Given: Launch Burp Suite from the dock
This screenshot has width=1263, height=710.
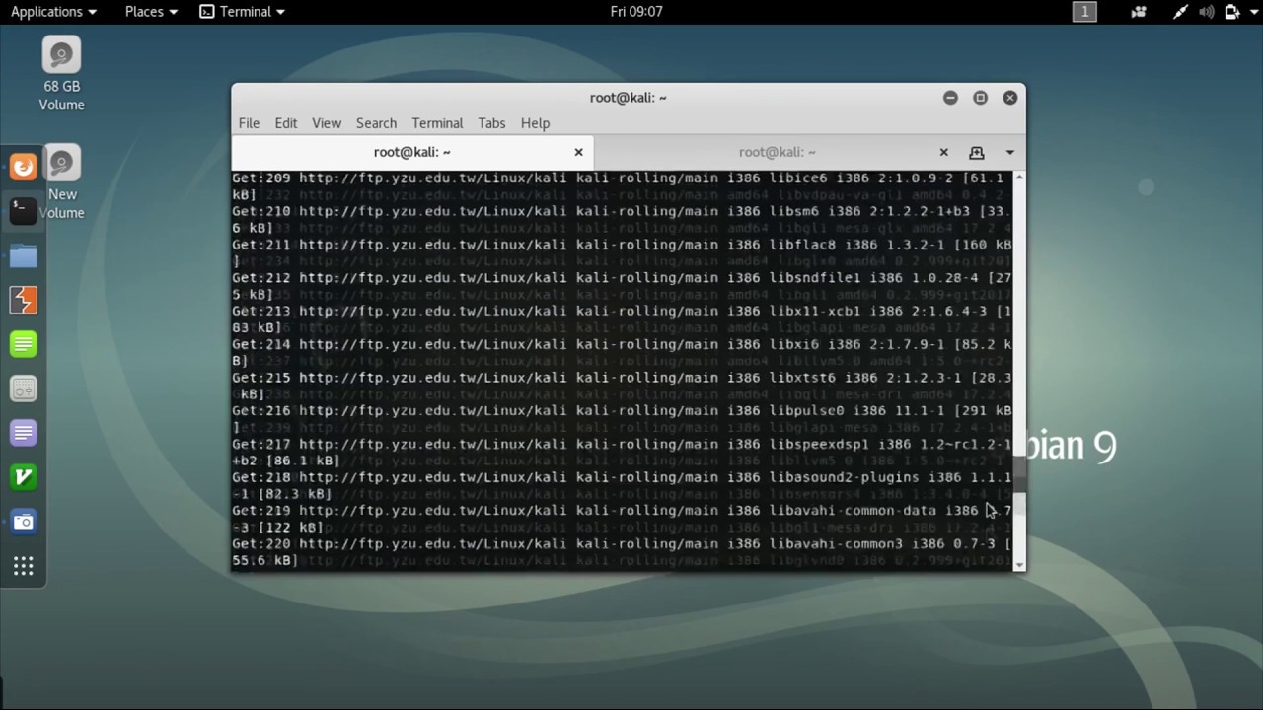Looking at the screenshot, I should (x=23, y=300).
